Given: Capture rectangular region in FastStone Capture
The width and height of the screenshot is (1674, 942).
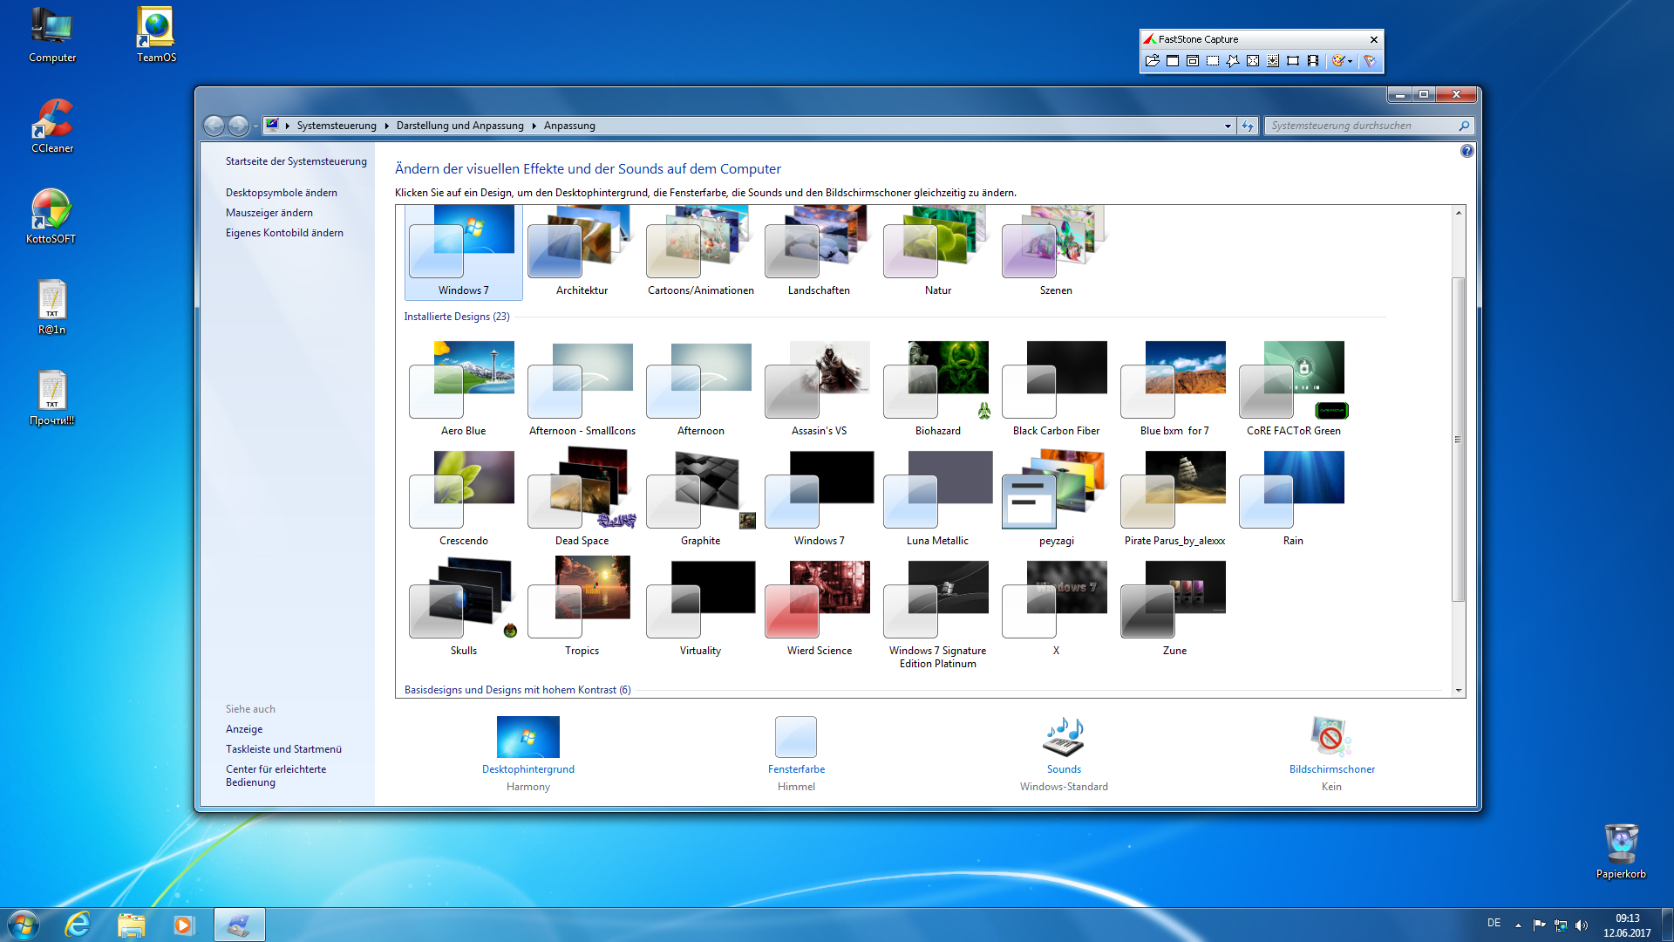Looking at the screenshot, I should click(1213, 61).
